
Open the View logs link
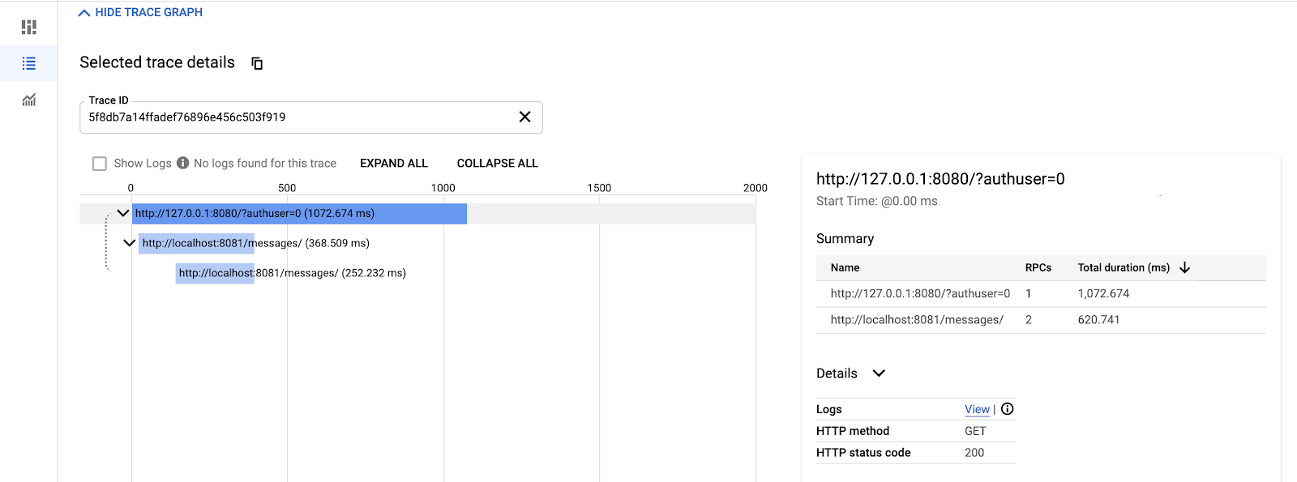click(x=977, y=409)
